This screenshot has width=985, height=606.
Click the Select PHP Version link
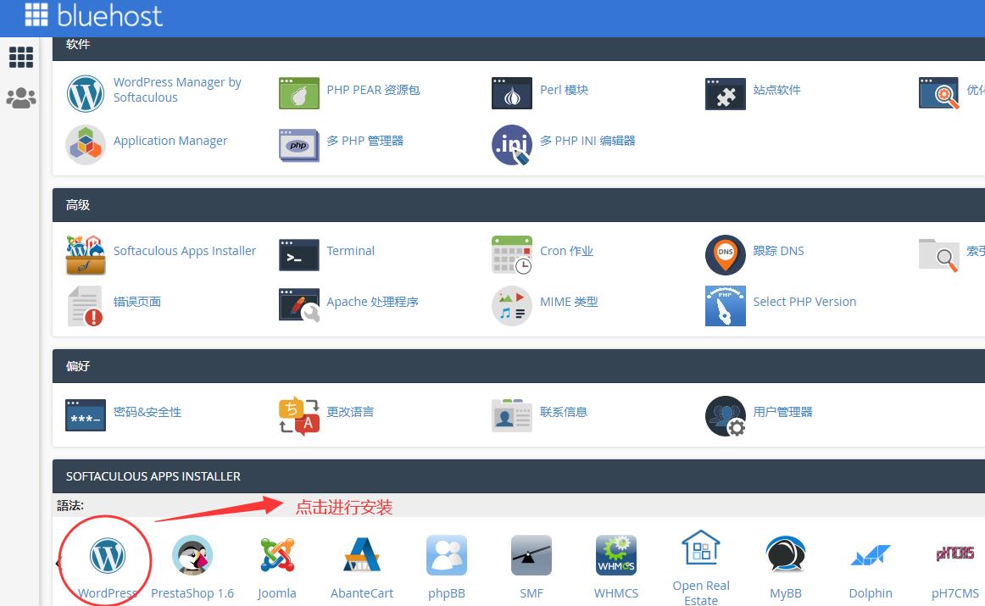(x=804, y=302)
